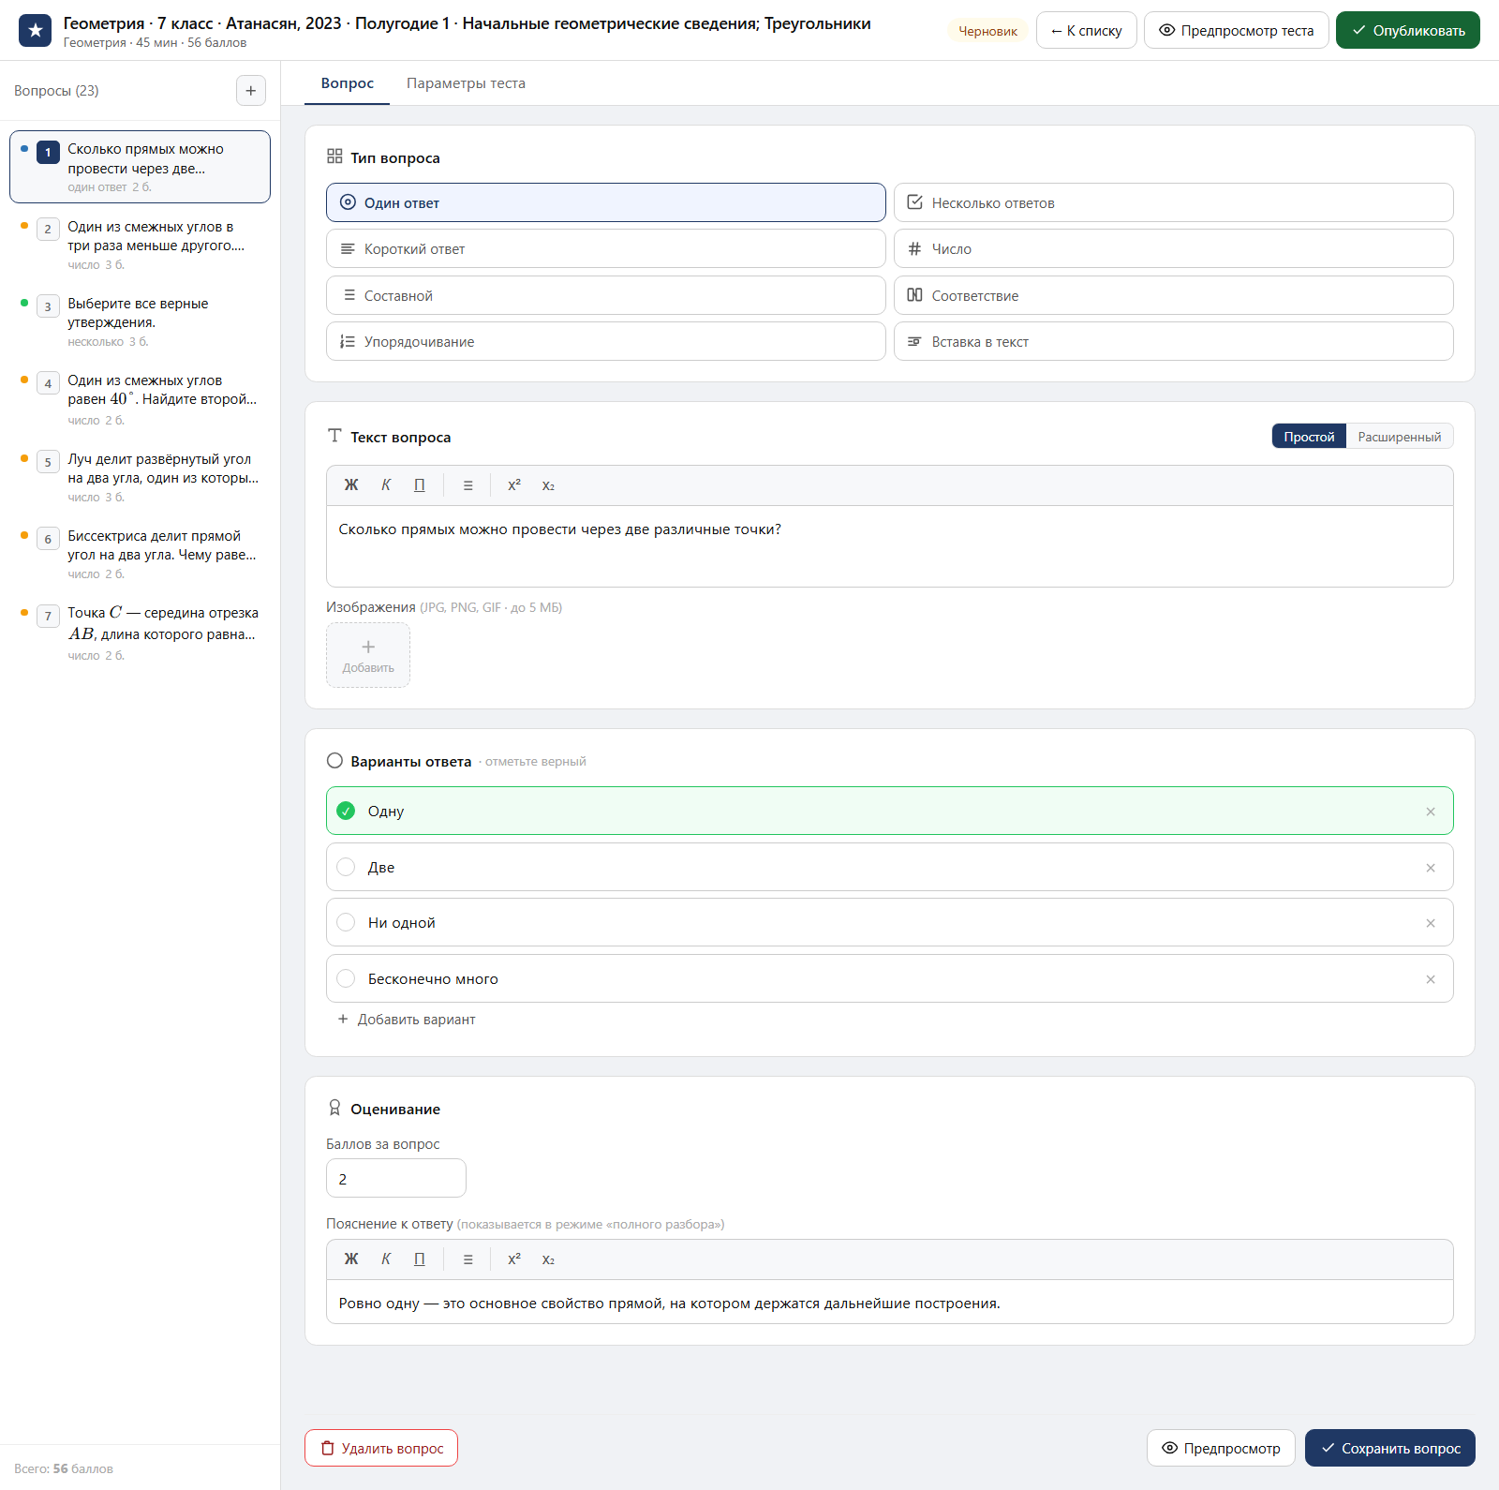The width and height of the screenshot is (1499, 1490).
Task: Add a new question with plus icon
Action: coord(251,91)
